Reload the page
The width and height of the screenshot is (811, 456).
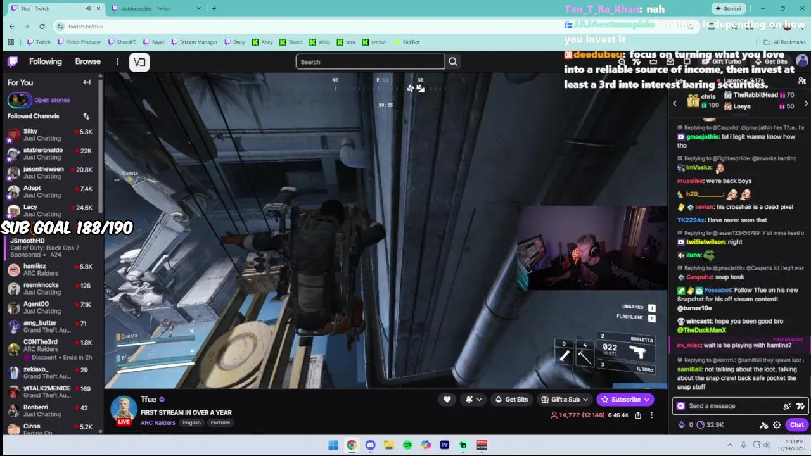click(x=42, y=26)
